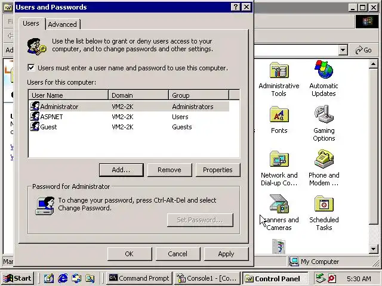The image size is (382, 286).
Task: Click the Go button in Control Panel
Action: point(363,50)
